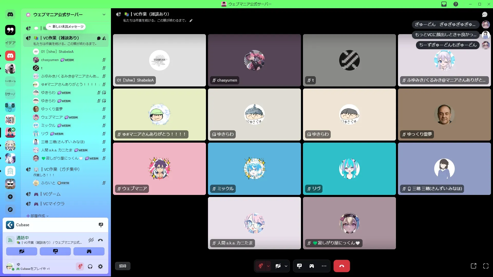Click the red disconnect call button
This screenshot has width=493, height=277.
(342, 266)
